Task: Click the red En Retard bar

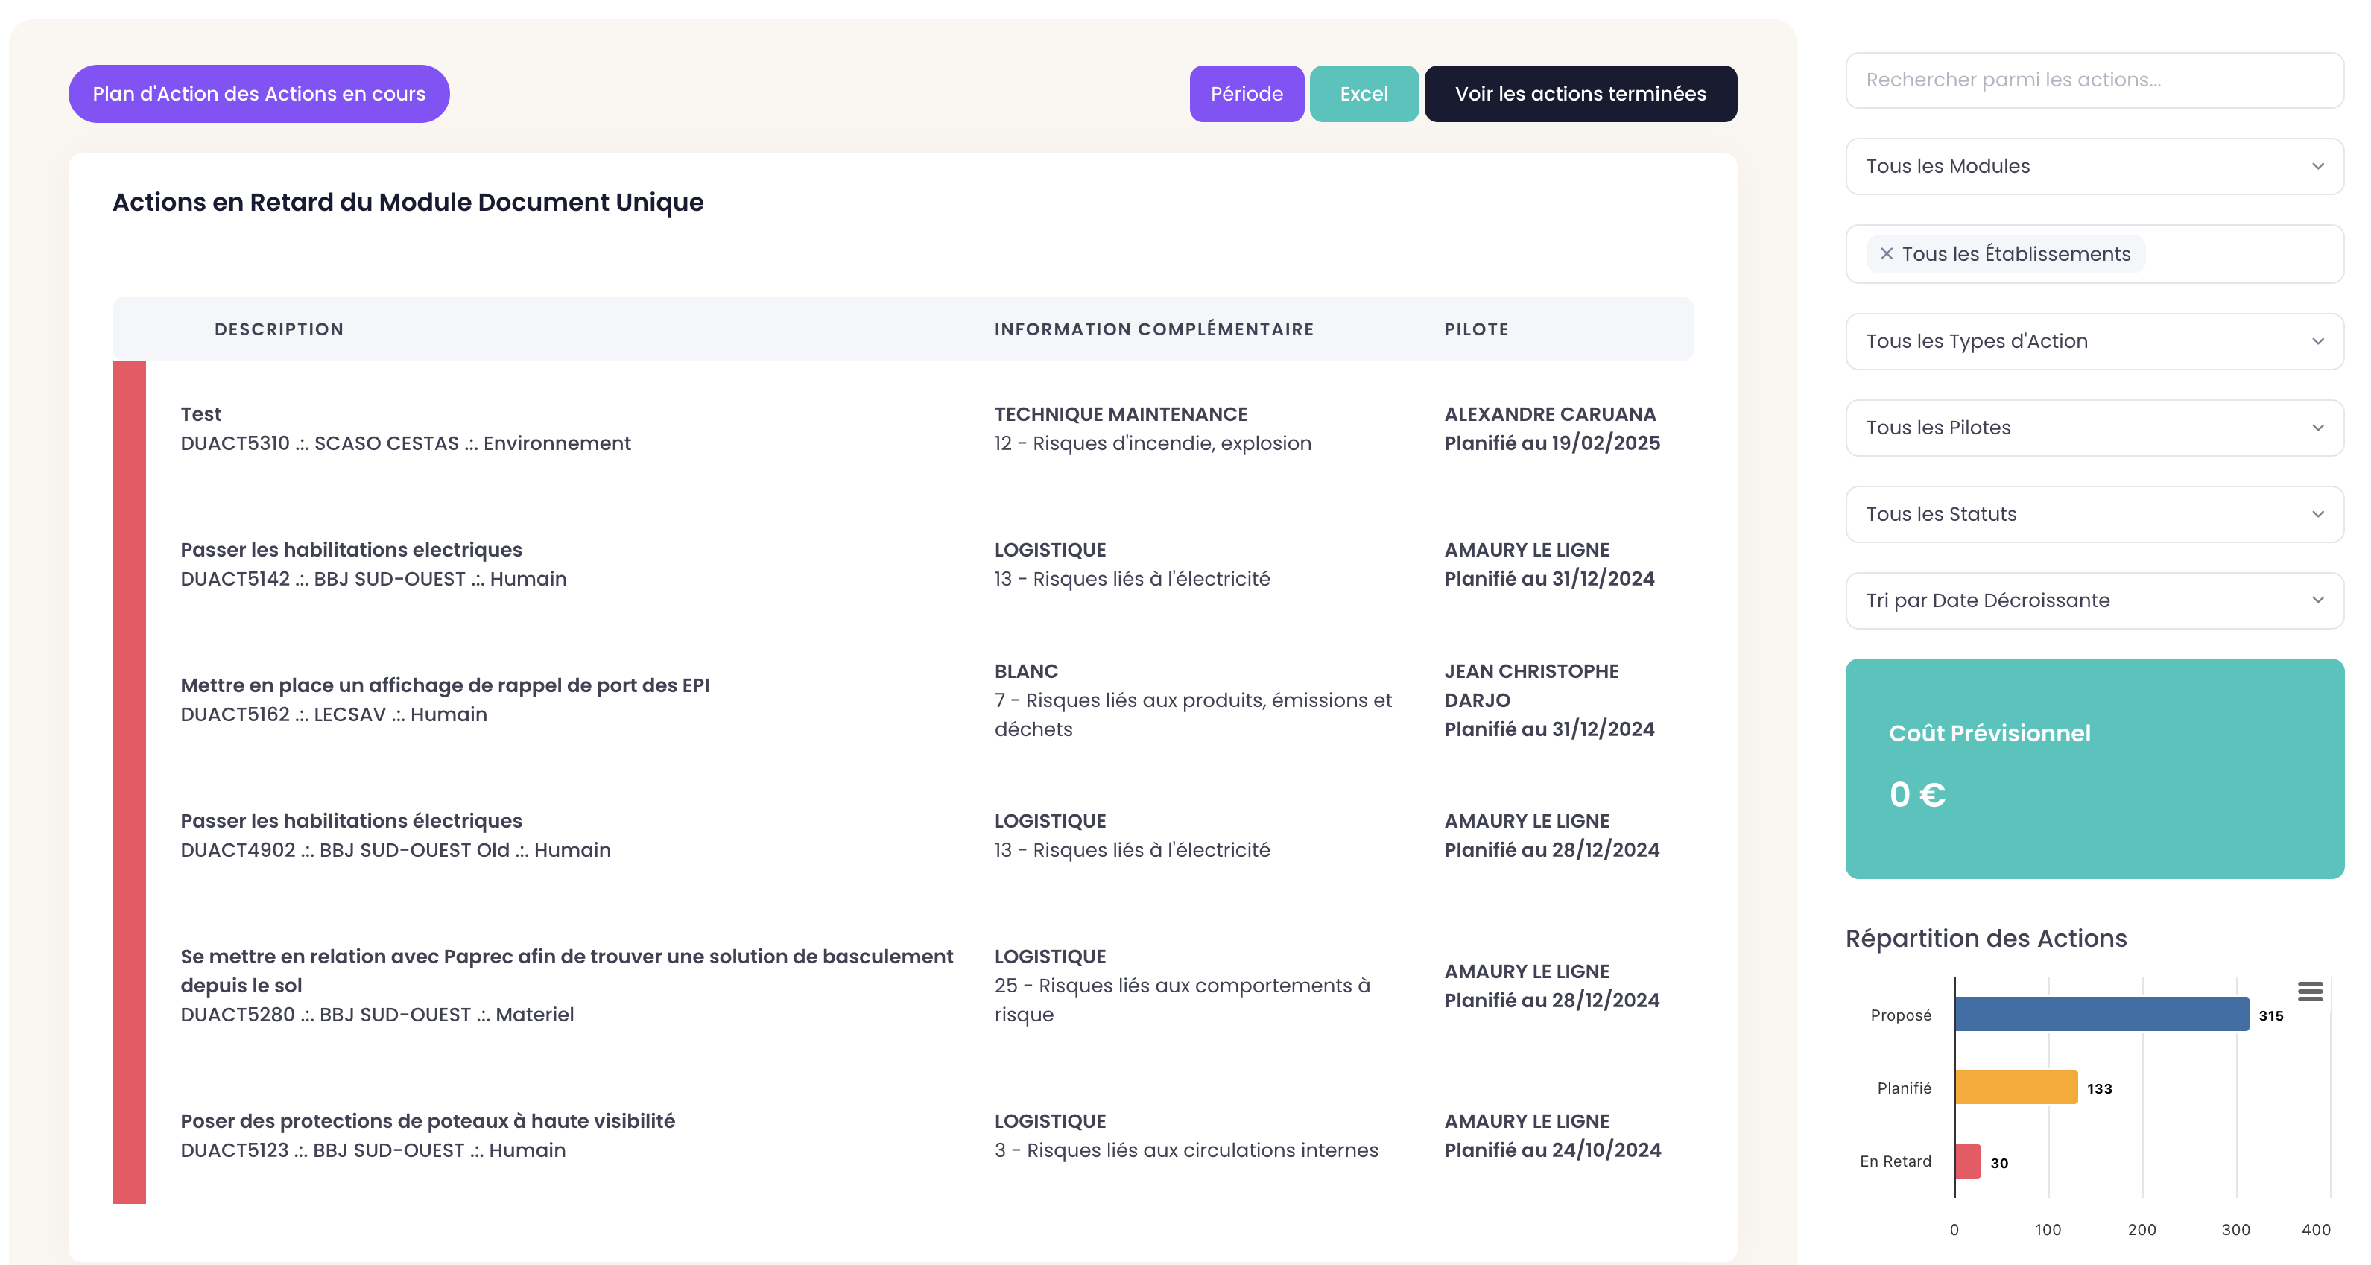Action: [x=1968, y=1161]
